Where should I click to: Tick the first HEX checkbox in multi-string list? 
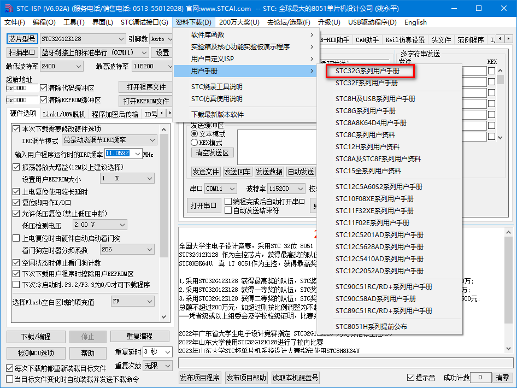pos(491,70)
